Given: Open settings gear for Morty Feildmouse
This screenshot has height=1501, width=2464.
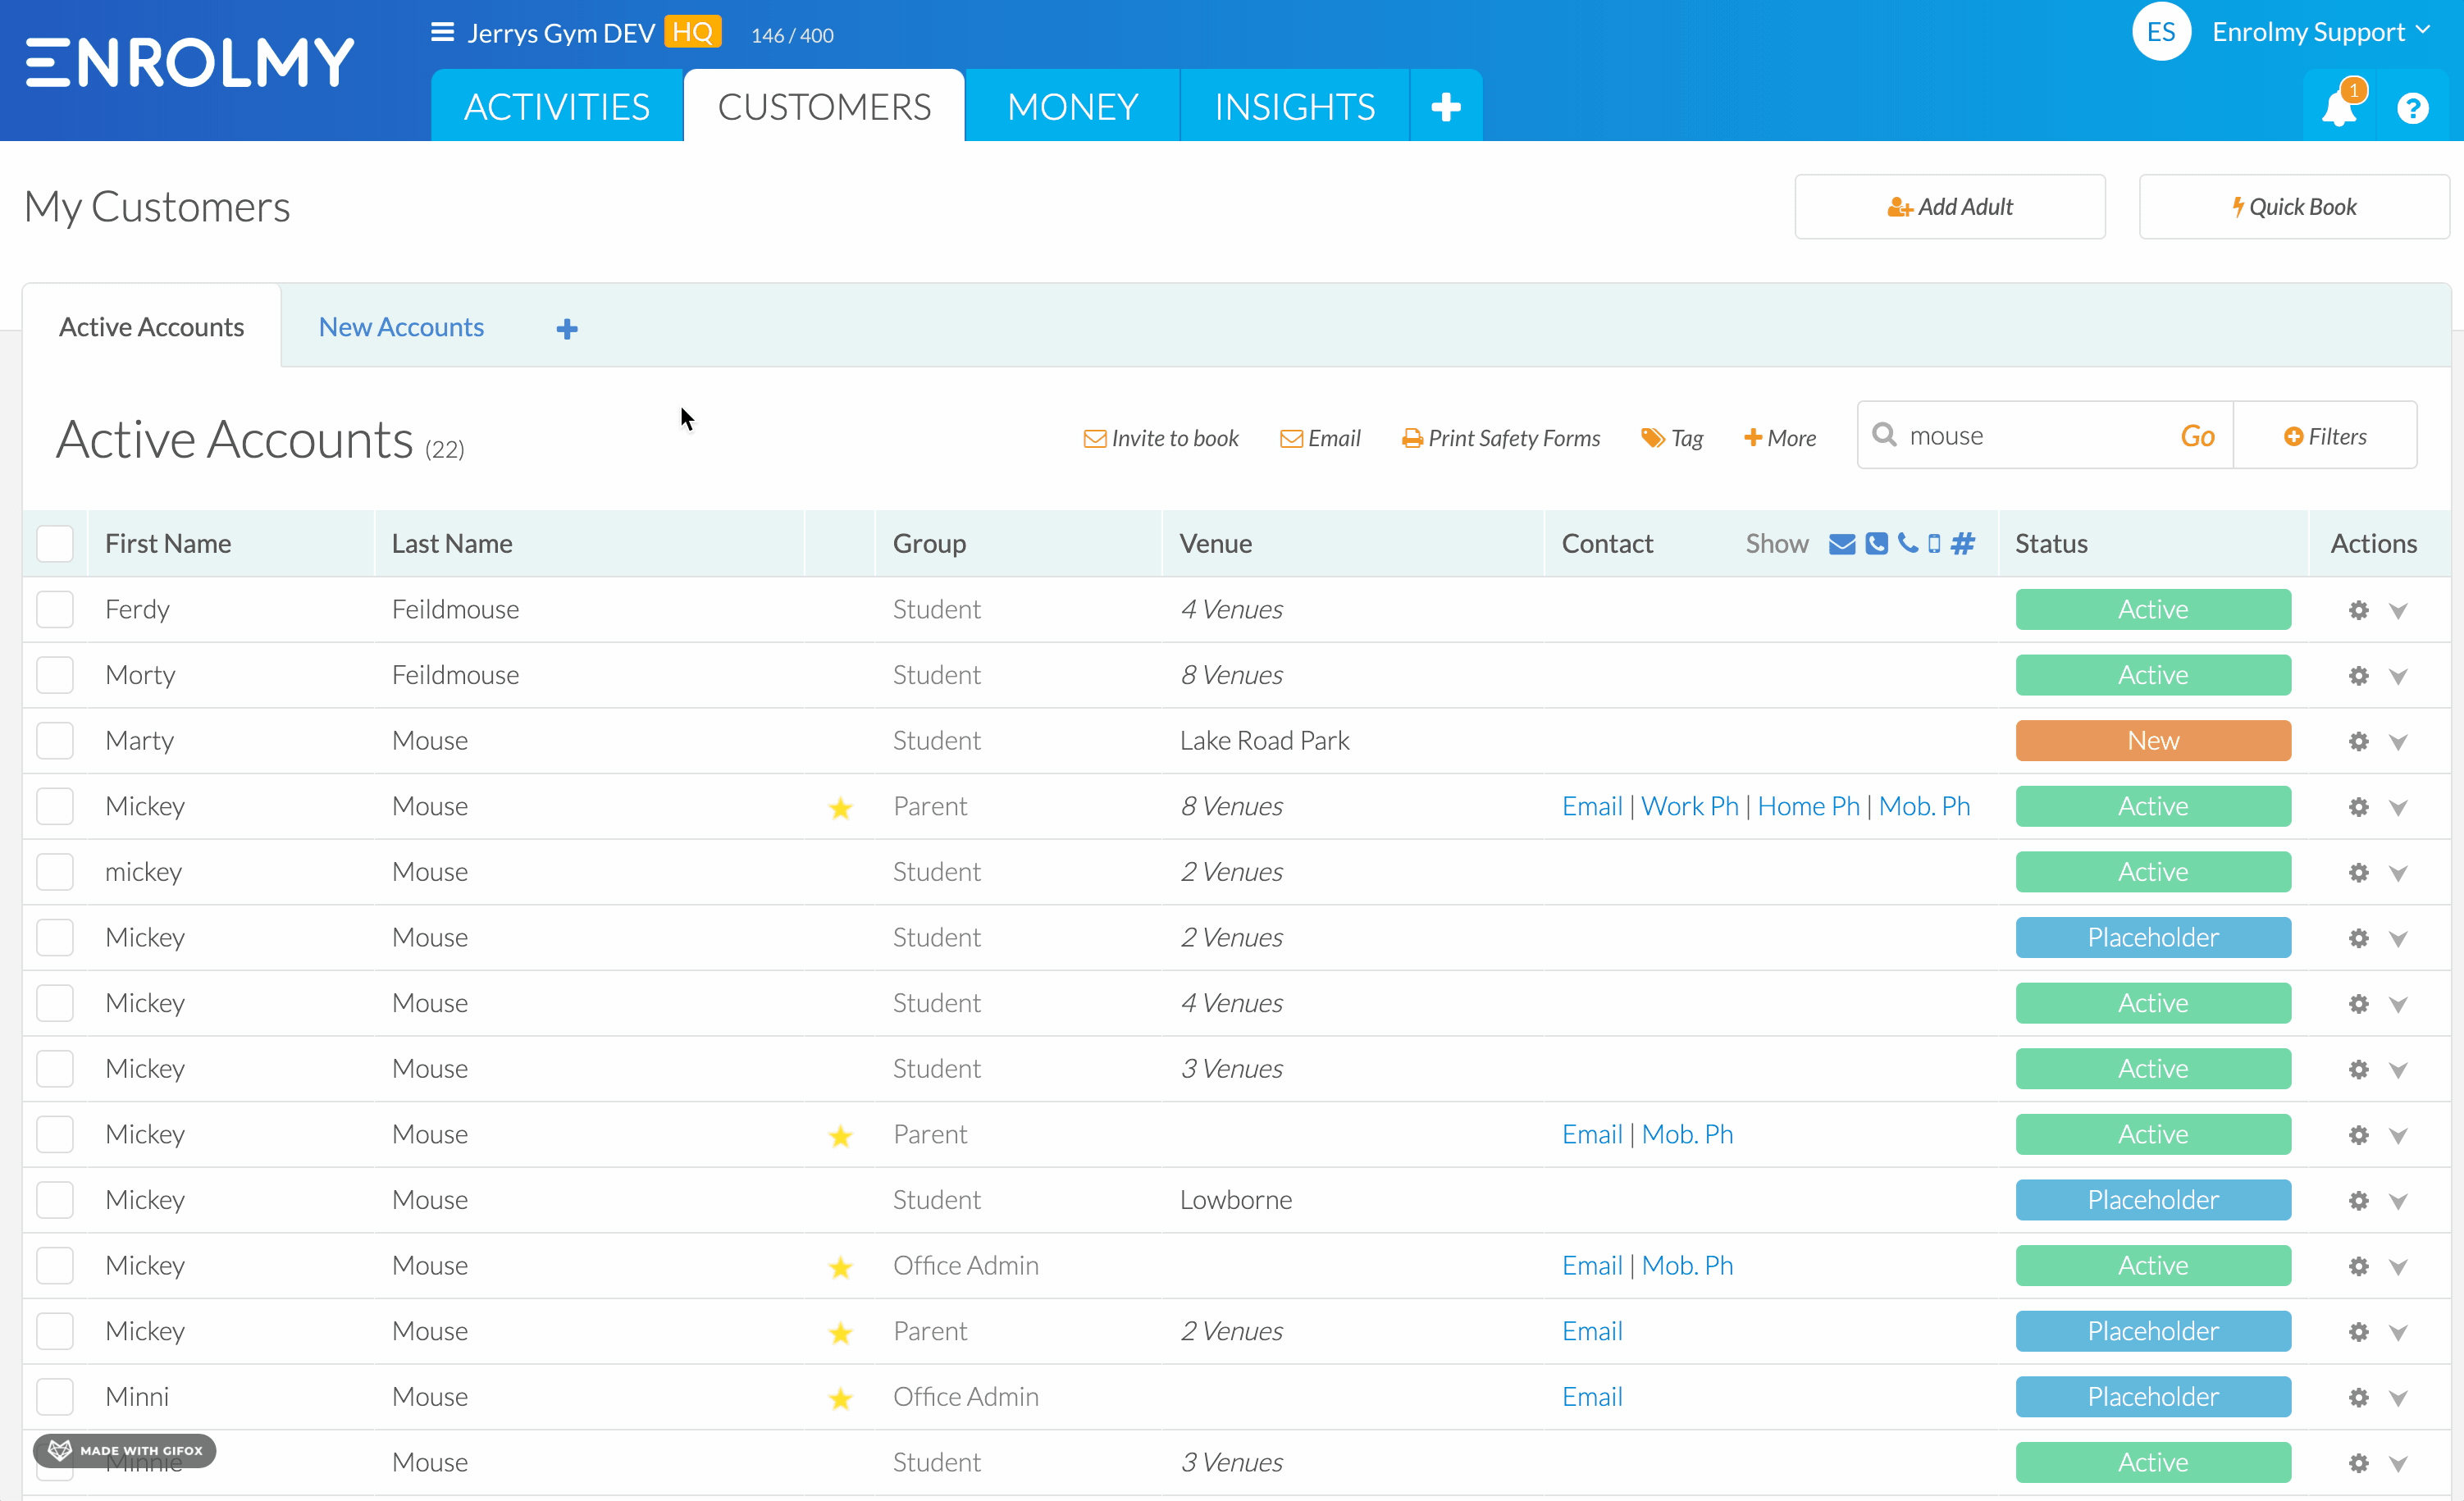Looking at the screenshot, I should (2358, 676).
